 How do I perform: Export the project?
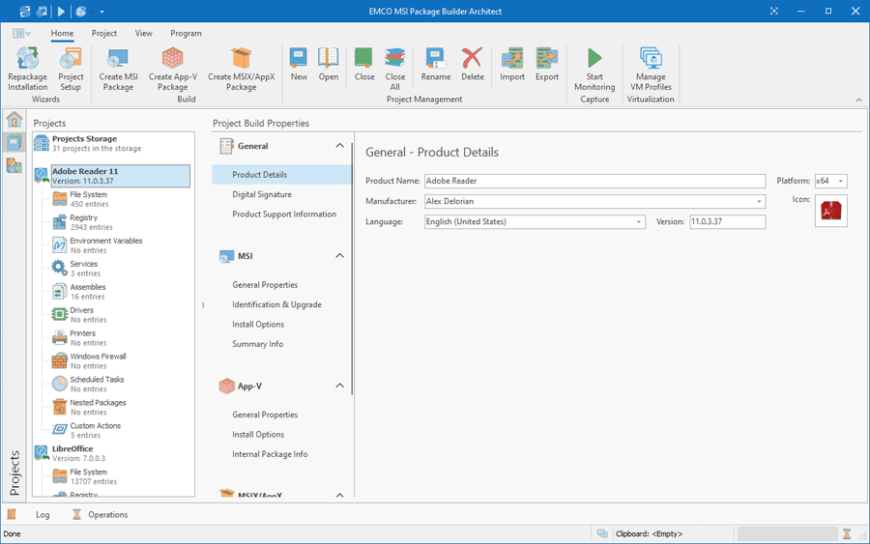(x=546, y=65)
